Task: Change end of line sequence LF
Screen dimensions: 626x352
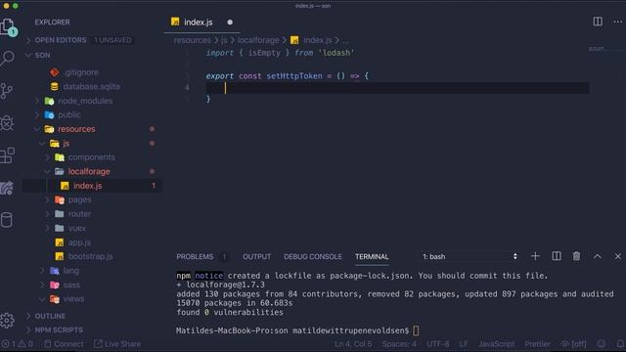Action: (464, 344)
